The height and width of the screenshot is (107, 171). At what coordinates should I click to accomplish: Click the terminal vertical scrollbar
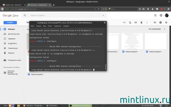click(x=106, y=67)
